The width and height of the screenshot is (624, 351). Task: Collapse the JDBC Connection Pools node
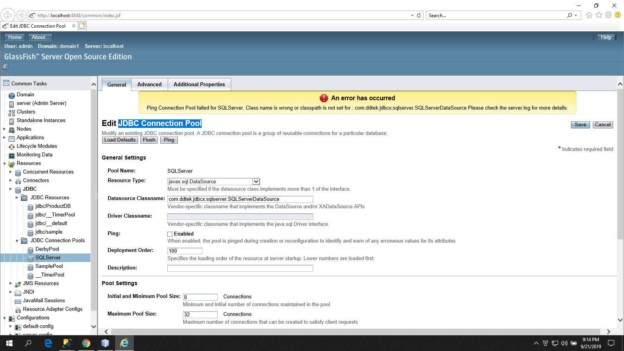coord(17,241)
